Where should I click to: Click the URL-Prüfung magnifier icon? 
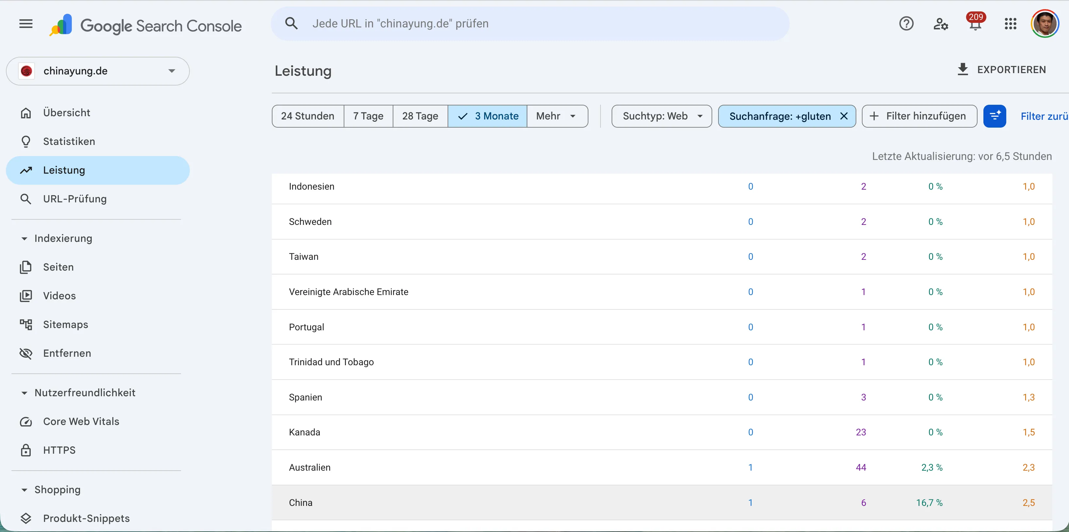pyautogui.click(x=26, y=199)
